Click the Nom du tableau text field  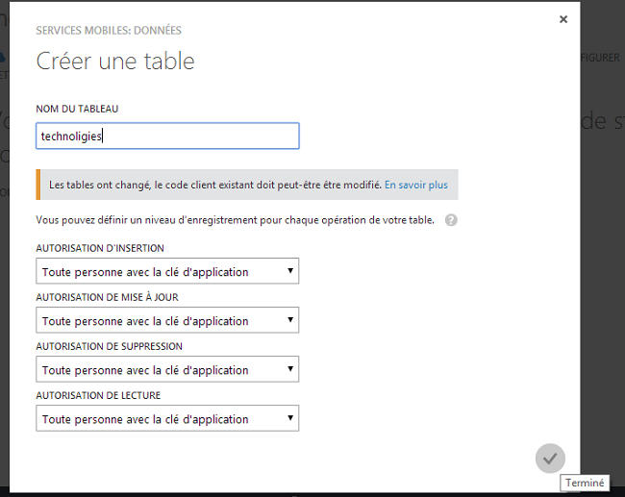tap(167, 137)
